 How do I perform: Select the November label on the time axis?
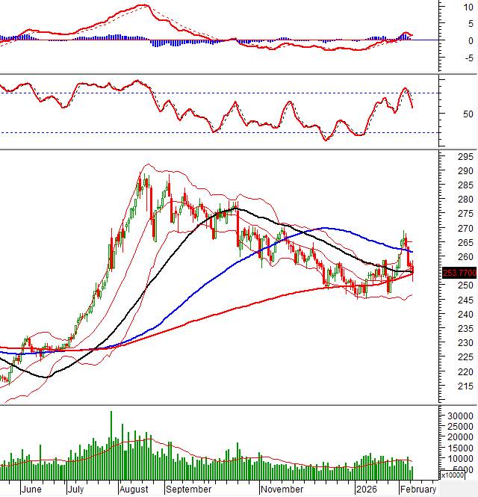[x=282, y=490]
